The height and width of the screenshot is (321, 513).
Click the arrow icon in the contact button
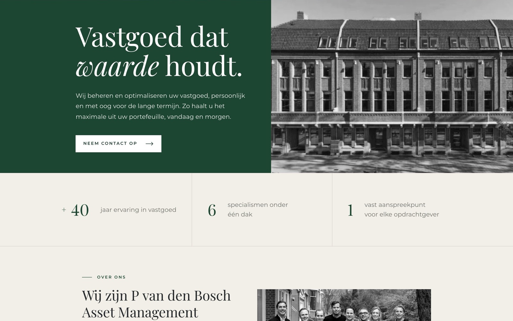point(149,143)
